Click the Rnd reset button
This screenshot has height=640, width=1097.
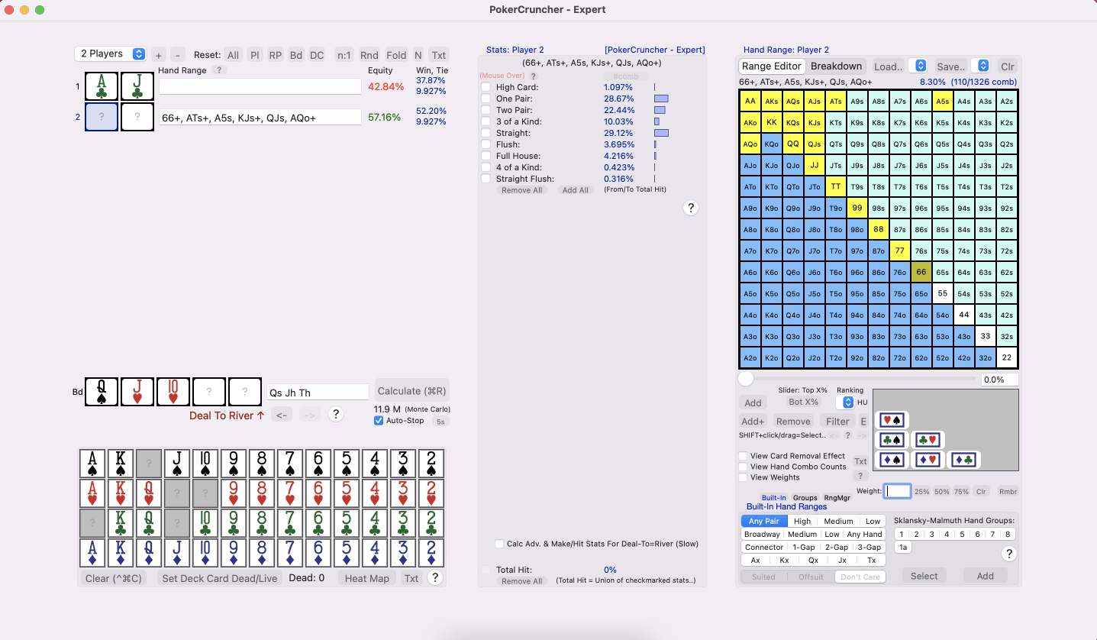pyautogui.click(x=369, y=55)
